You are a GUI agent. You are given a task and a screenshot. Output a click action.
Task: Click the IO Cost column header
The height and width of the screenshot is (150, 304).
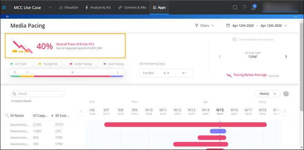click(x=63, y=116)
